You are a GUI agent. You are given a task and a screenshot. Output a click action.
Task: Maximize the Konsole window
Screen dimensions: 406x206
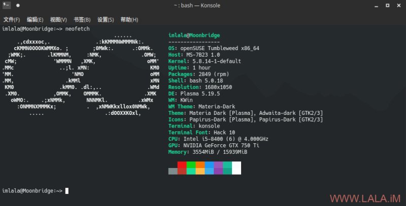click(x=387, y=6)
